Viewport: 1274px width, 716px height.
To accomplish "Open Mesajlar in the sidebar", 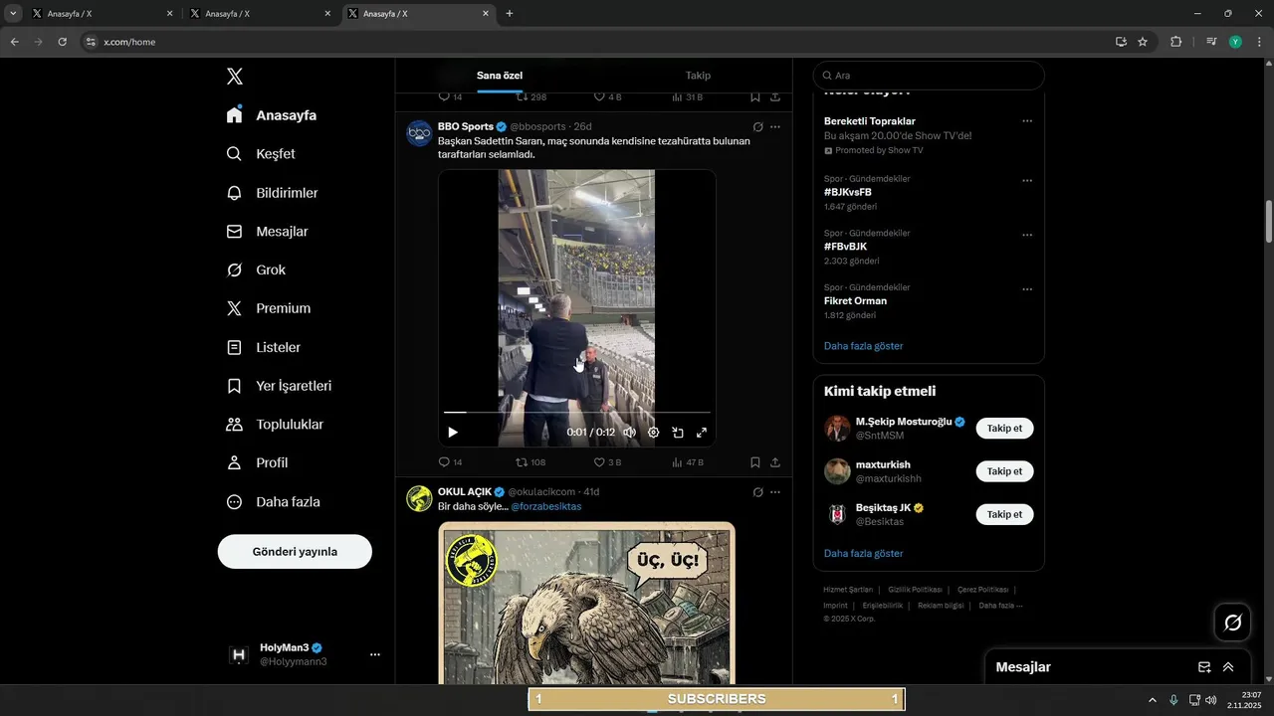I will point(268,232).
